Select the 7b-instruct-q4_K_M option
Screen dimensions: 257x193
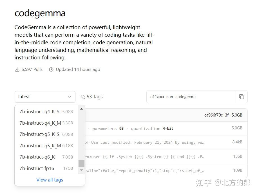point(39,123)
